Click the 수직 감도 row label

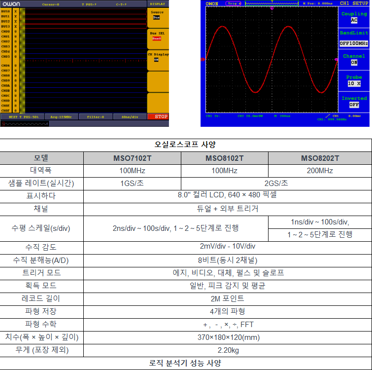pos(41,247)
